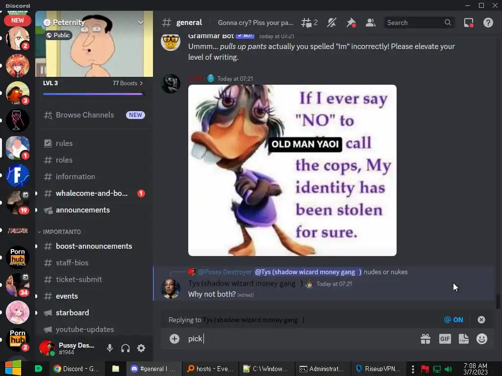Open pinned messages icon
Image resolution: width=502 pixels, height=376 pixels.
(351, 23)
